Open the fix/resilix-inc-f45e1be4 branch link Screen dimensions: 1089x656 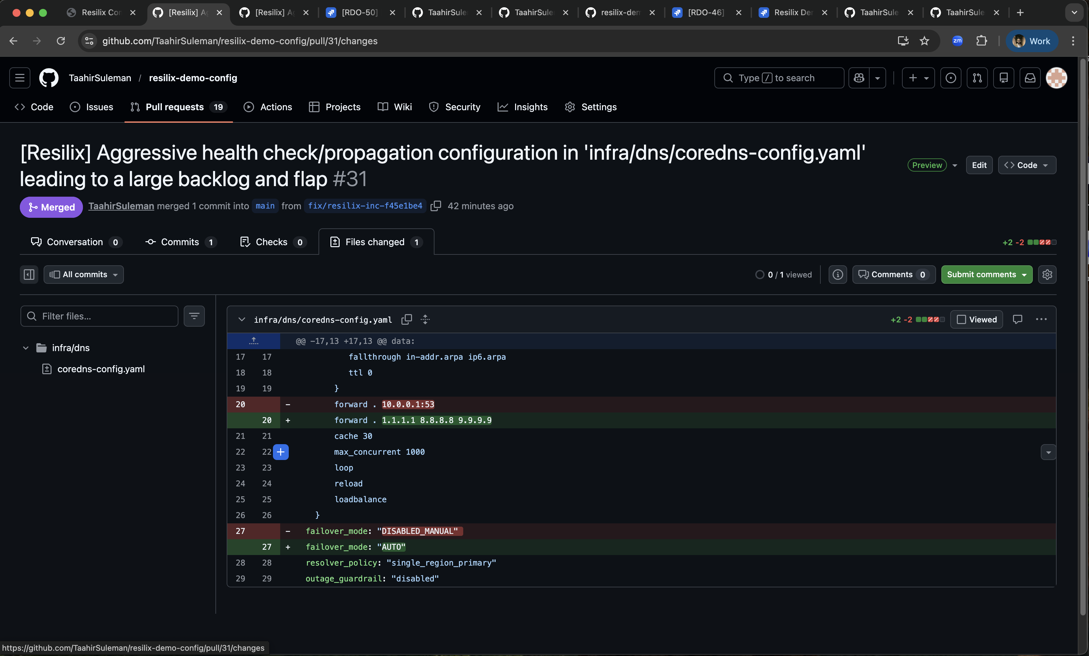(365, 206)
